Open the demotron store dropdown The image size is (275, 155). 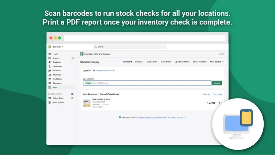pyautogui.click(x=58, y=47)
